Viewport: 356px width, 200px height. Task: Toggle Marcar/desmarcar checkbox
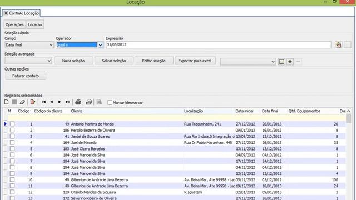point(110,103)
